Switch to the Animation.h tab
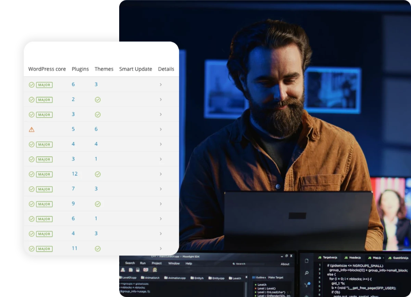The height and width of the screenshot is (297, 411). (150, 278)
